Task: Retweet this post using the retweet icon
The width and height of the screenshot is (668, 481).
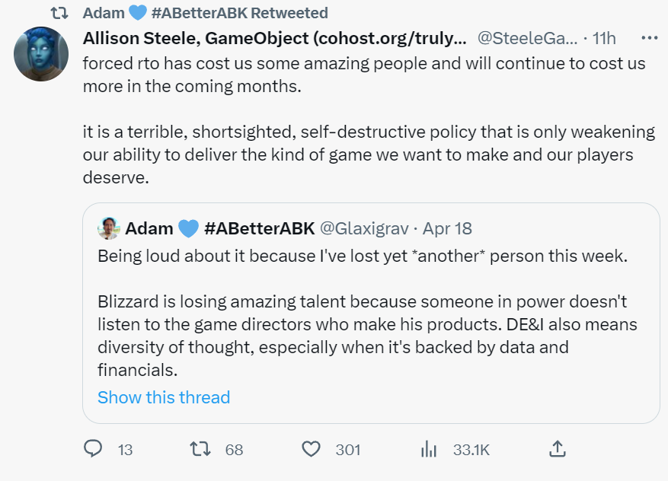Action: coord(200,449)
